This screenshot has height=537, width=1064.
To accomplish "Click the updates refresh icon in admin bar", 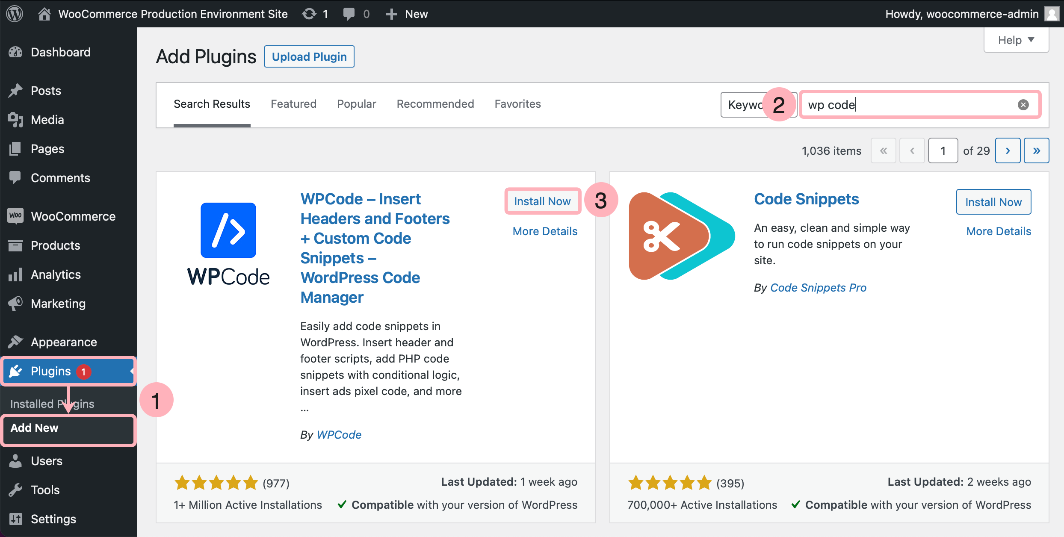I will point(309,13).
